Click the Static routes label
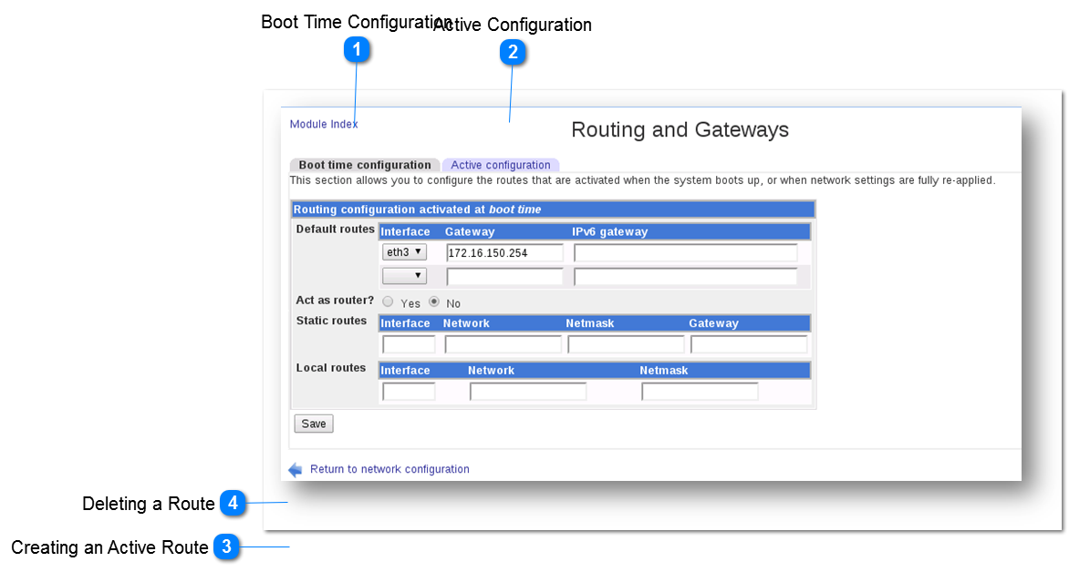This screenshot has width=1069, height=572. [x=331, y=321]
